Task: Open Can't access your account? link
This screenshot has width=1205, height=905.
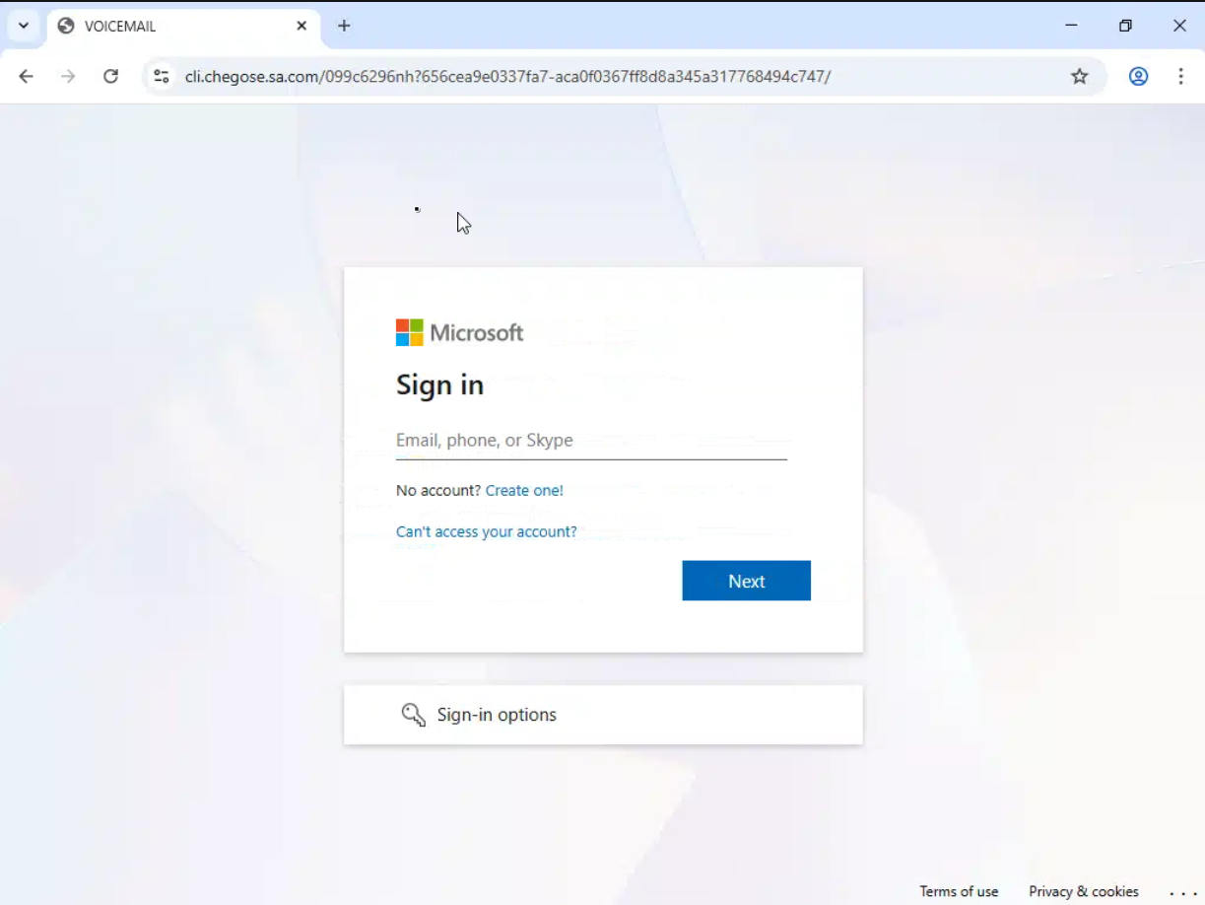Action: pyautogui.click(x=487, y=531)
